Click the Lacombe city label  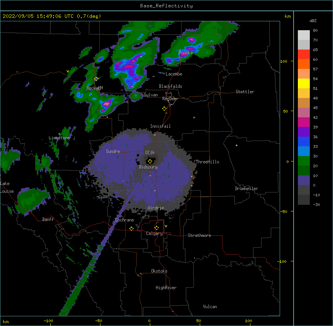[x=174, y=74]
